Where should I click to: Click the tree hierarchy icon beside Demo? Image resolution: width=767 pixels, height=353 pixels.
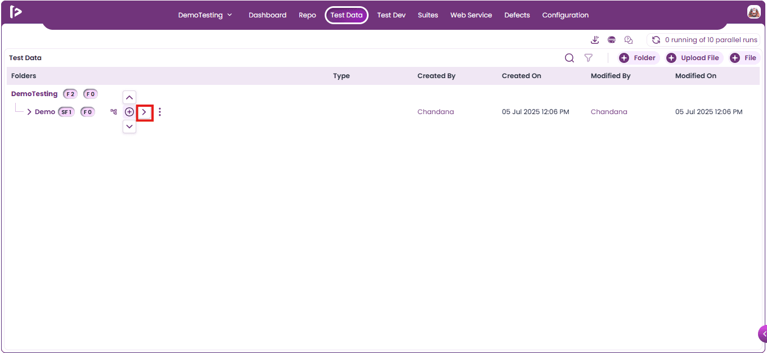click(x=114, y=112)
